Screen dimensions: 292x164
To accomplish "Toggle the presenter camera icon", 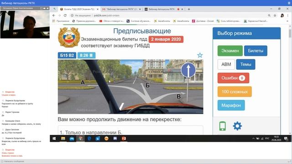I will 45,8.
